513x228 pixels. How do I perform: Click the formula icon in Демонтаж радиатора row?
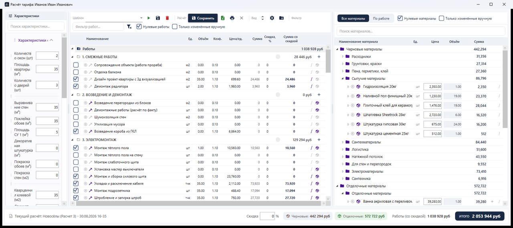[311, 86]
